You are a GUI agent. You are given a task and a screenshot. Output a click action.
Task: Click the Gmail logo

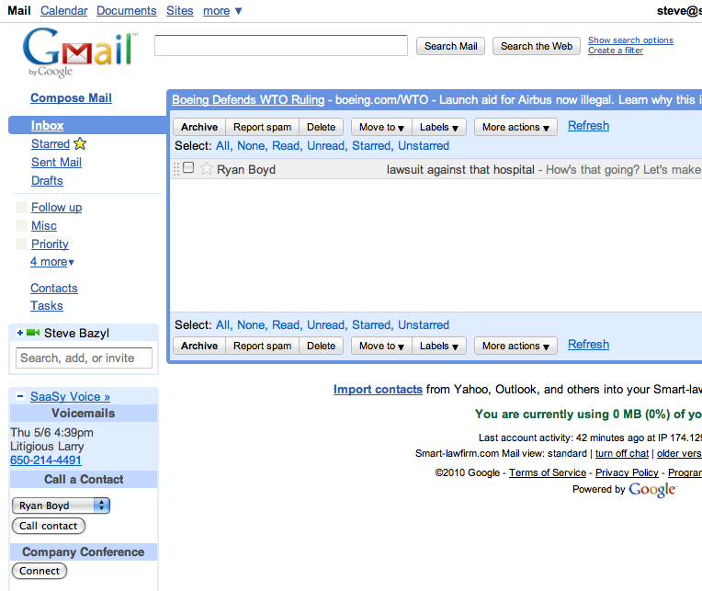click(80, 51)
